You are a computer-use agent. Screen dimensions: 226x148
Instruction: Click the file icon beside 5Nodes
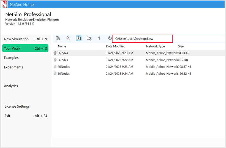click(55, 53)
